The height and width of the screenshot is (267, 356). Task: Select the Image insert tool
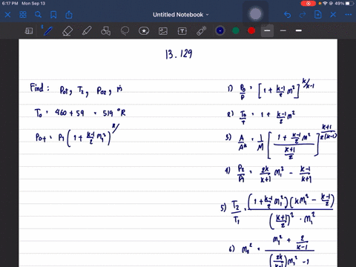coord(163,31)
